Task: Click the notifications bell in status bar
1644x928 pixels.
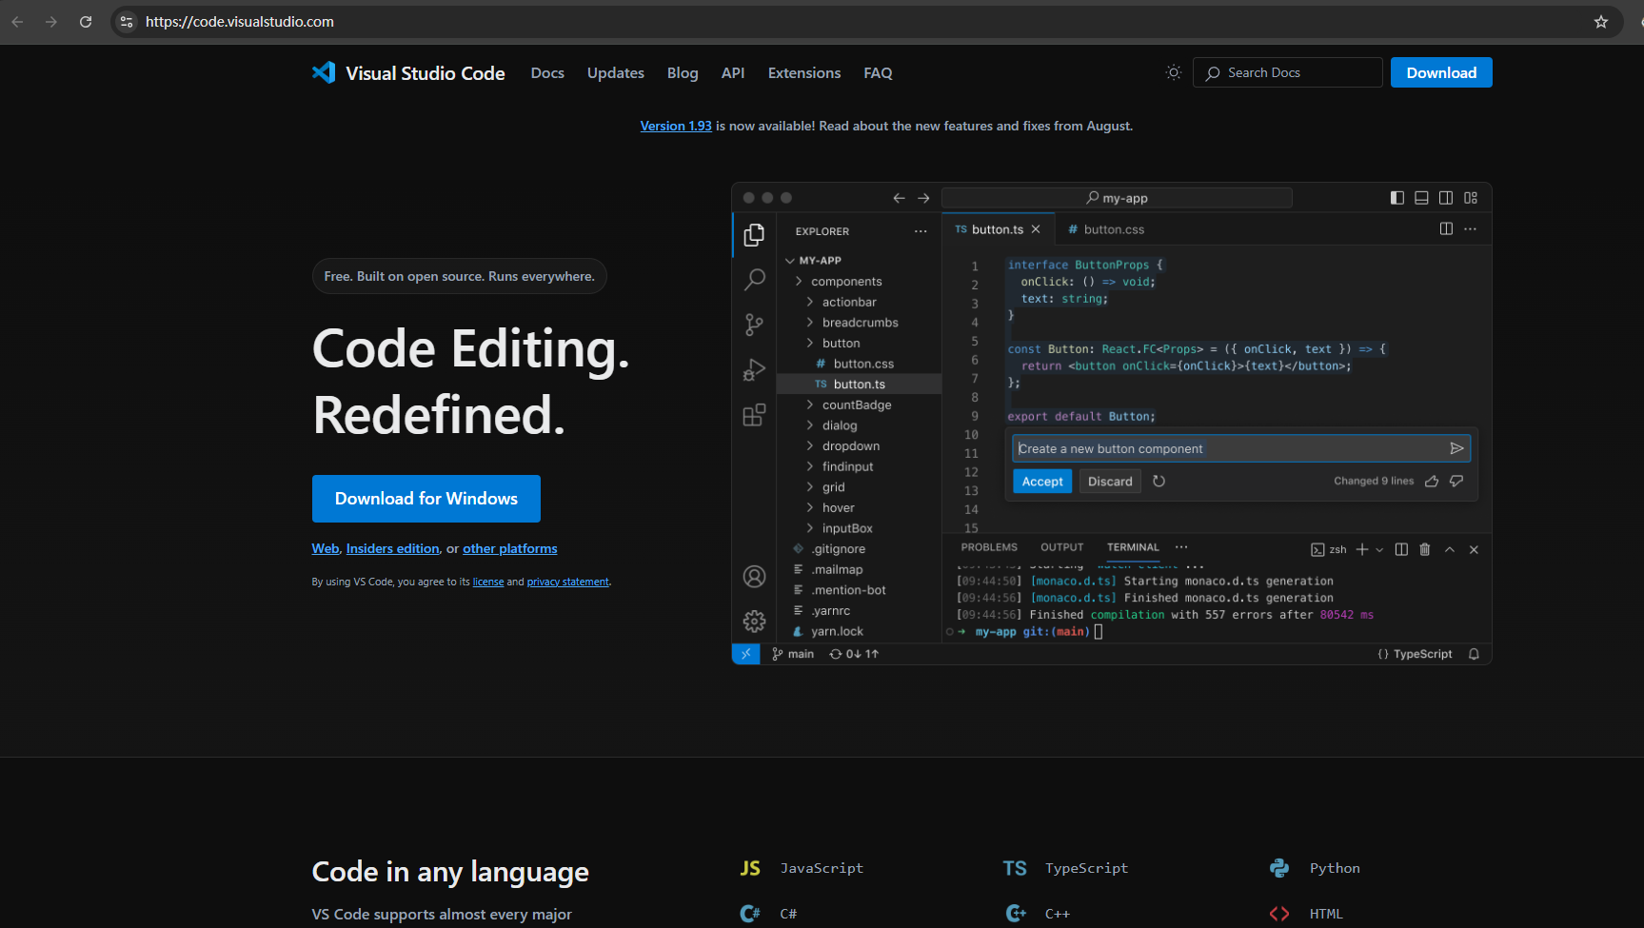Action: 1474,654
